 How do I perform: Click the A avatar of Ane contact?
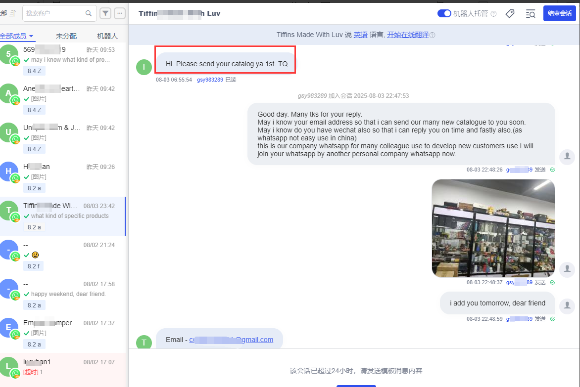(x=8, y=93)
